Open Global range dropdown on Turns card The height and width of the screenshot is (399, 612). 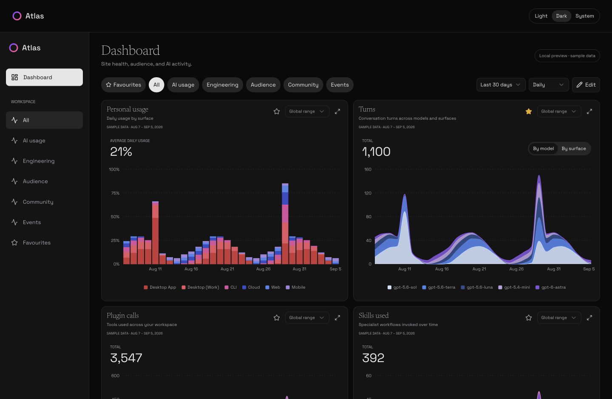coord(559,111)
